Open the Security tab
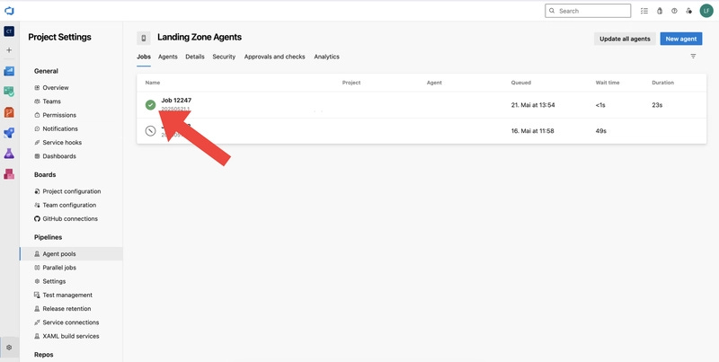The width and height of the screenshot is (719, 362). pyautogui.click(x=224, y=57)
